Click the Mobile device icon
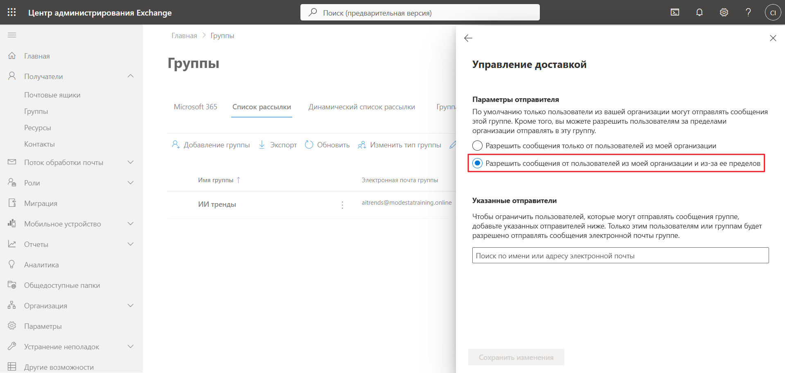The image size is (785, 373). point(12,224)
